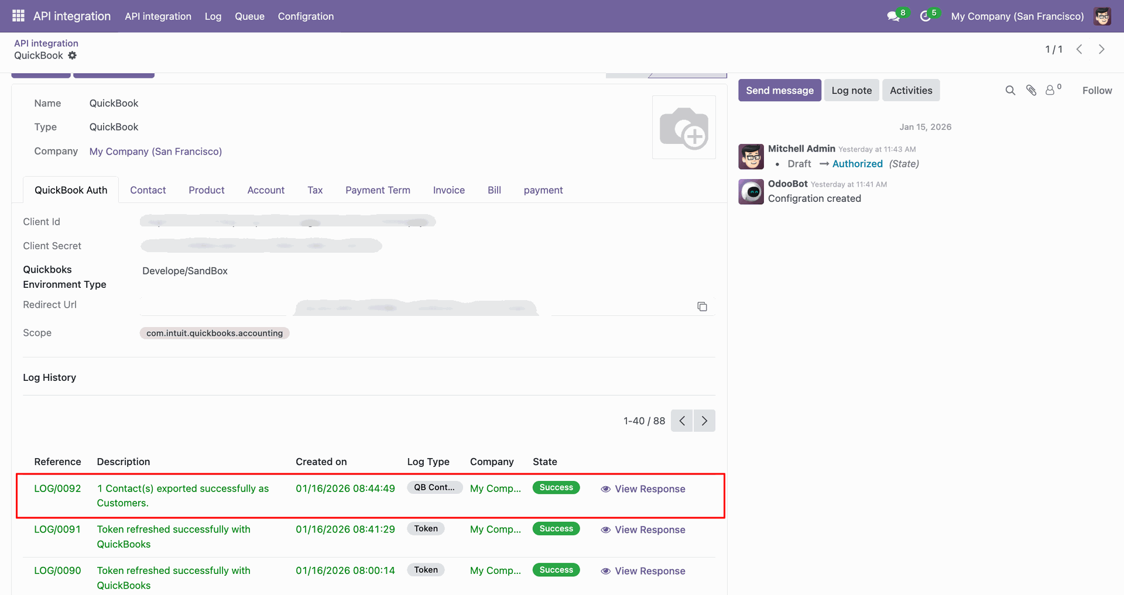
Task: Go to the next record arrow
Action: tap(1102, 49)
